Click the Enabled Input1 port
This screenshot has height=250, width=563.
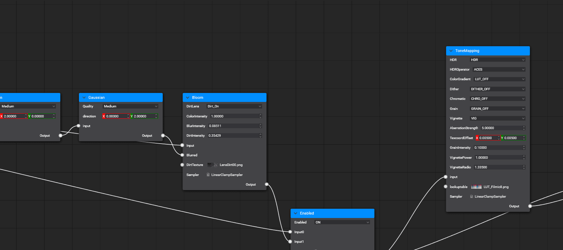[x=290, y=242]
